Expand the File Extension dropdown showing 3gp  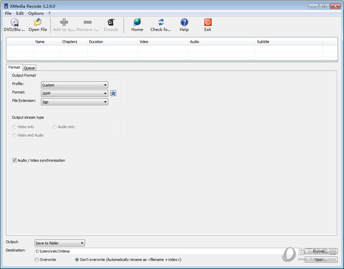[75, 102]
